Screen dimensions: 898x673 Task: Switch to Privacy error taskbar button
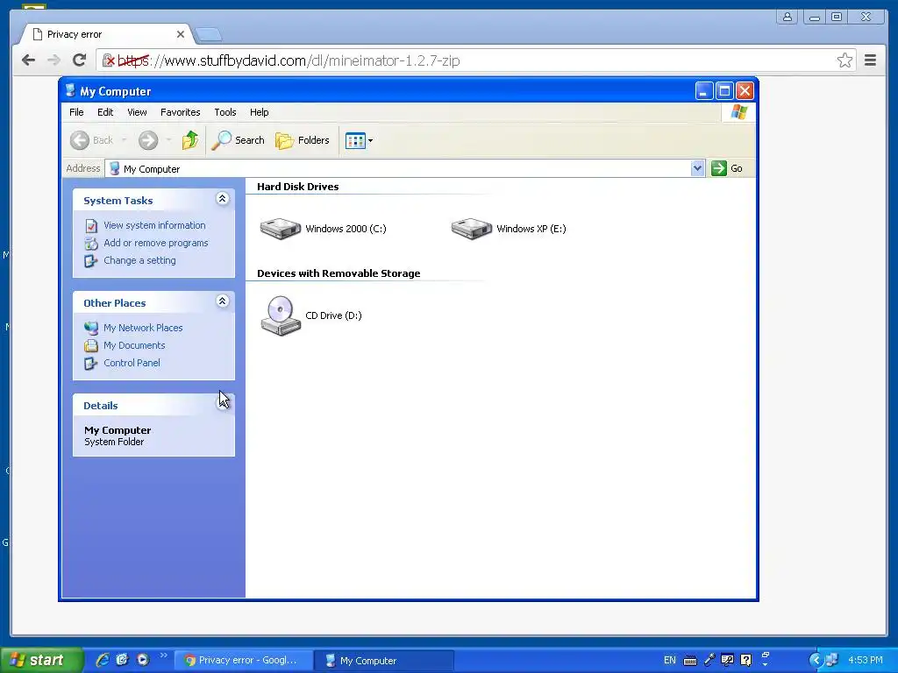(244, 661)
